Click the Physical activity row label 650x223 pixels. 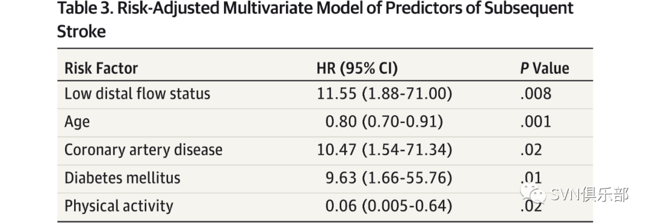pos(119,206)
